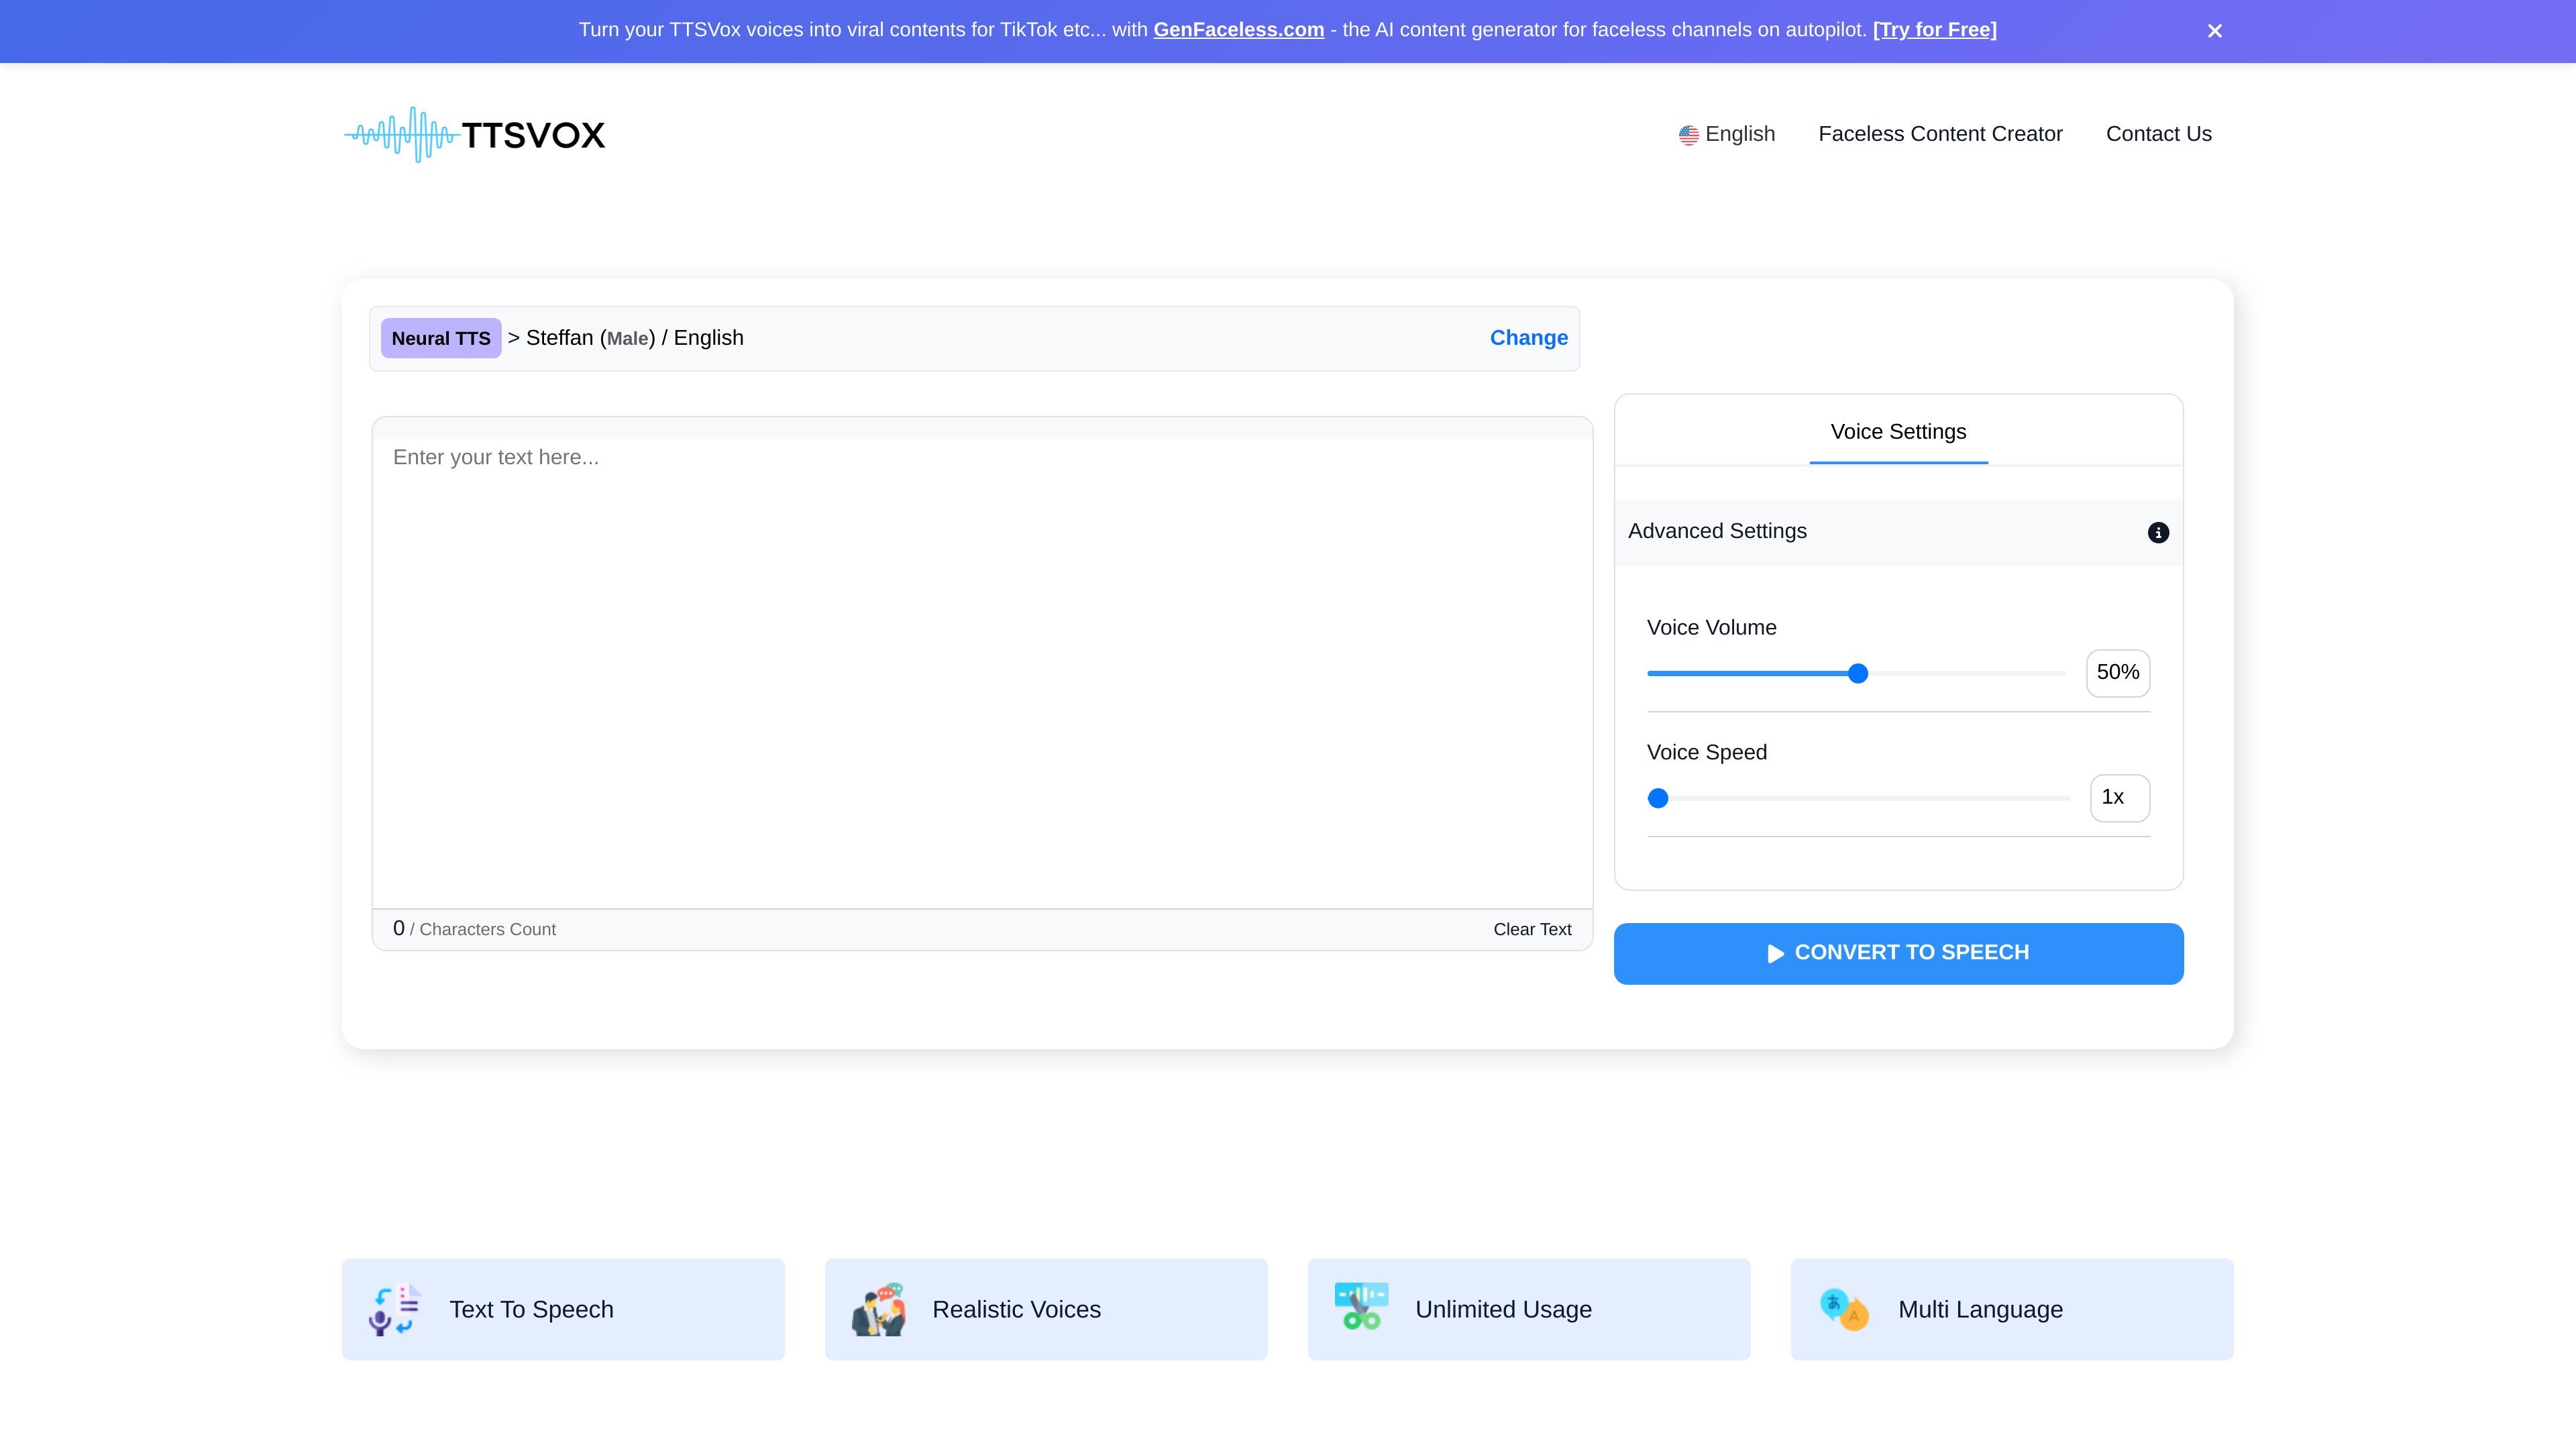Go to Faceless Content Creator
The height and width of the screenshot is (1449, 2576).
click(1940, 134)
